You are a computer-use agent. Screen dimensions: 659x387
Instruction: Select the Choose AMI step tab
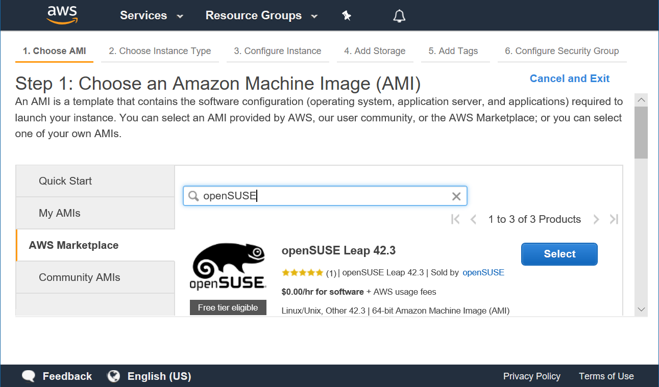54,51
